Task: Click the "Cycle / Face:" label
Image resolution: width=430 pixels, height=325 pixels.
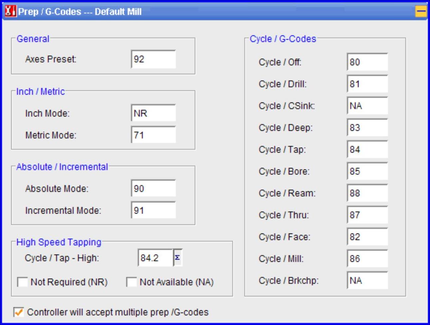Action: 284,237
